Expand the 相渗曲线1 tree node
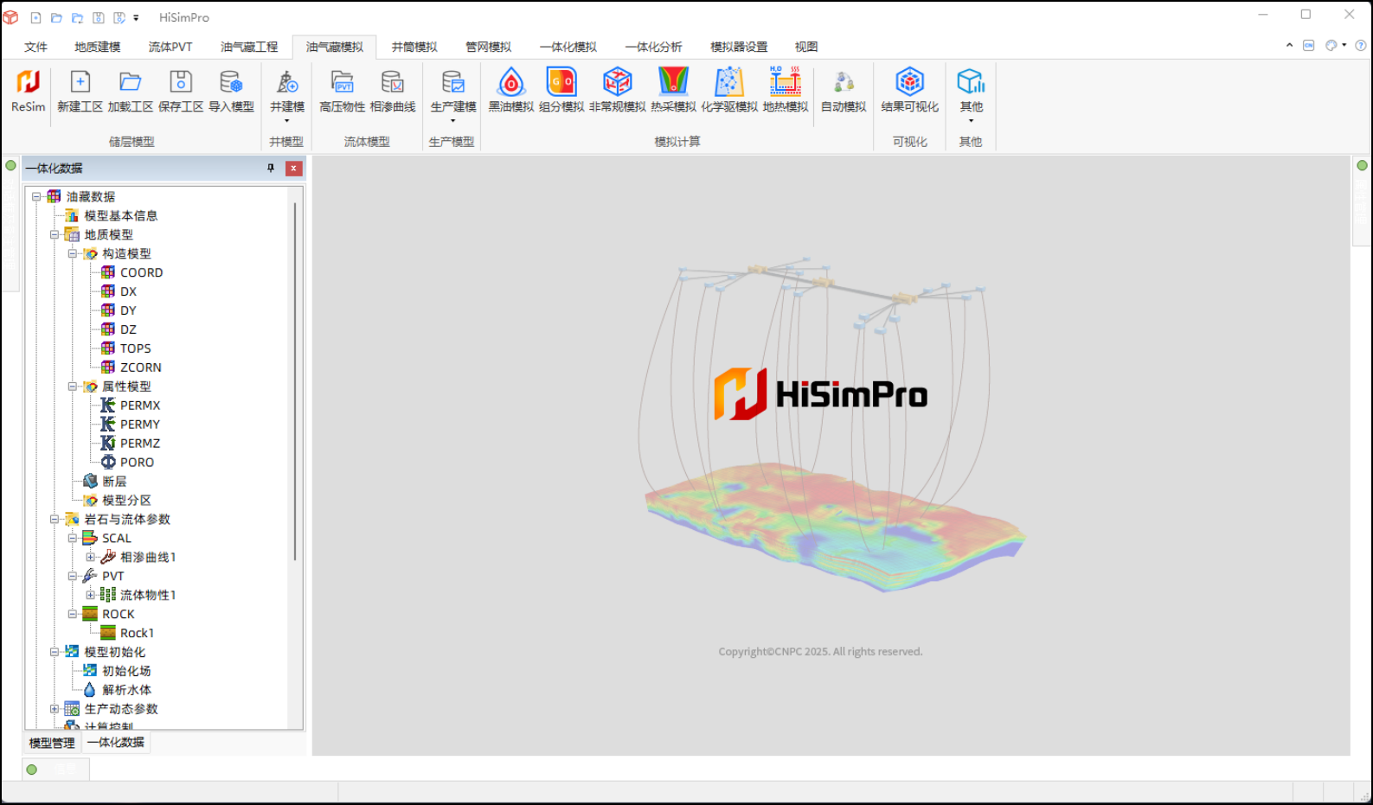 click(x=91, y=557)
